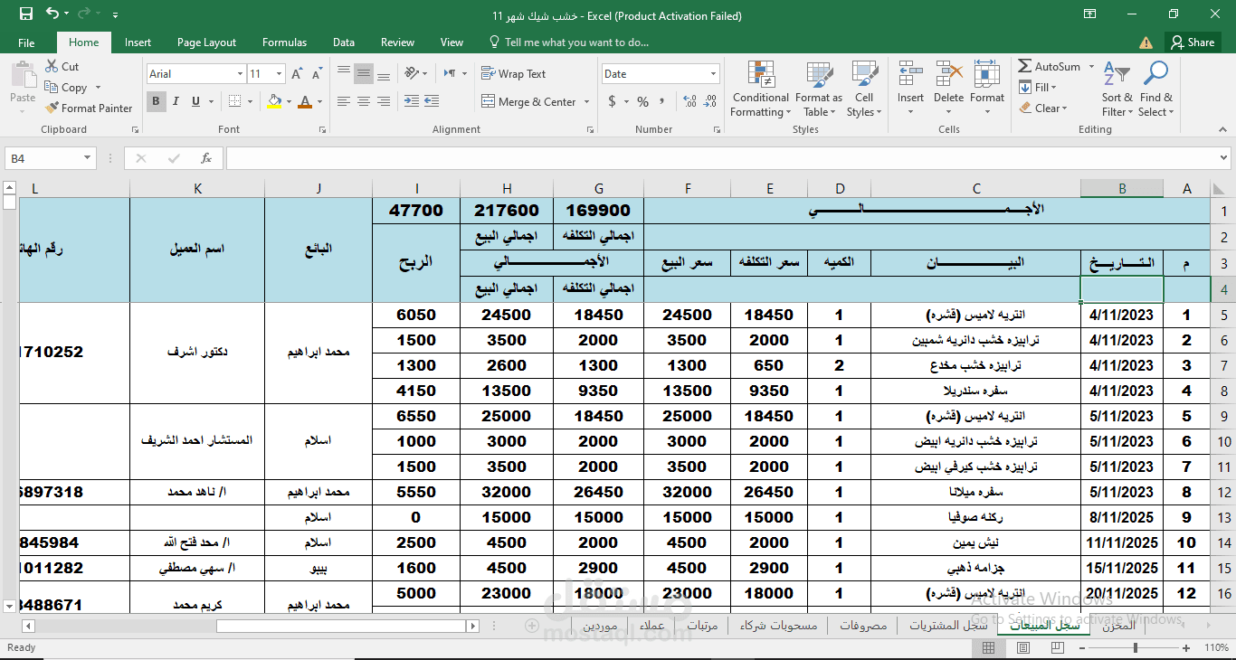The height and width of the screenshot is (660, 1236).
Task: Switch to the Insert ribbon tab
Action: (138, 42)
